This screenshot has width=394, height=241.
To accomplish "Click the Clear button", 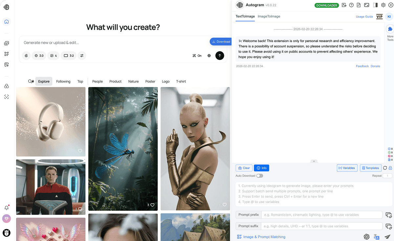I will click(244, 168).
